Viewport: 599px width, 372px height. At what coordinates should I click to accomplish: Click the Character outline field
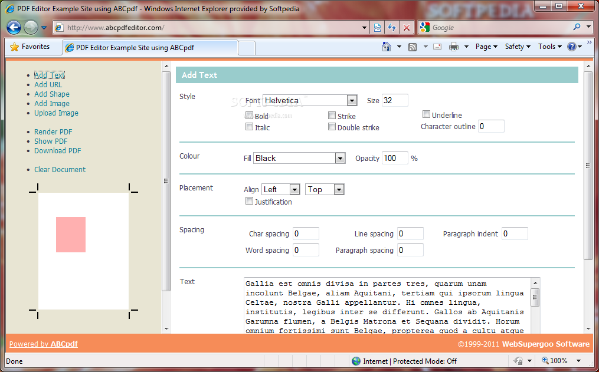click(491, 126)
